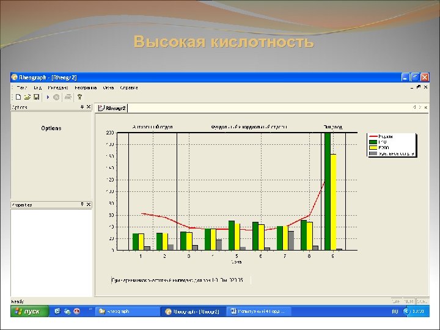Click first quick launch icon on taskbar
The height and width of the screenshot is (330, 440).
coord(57,311)
